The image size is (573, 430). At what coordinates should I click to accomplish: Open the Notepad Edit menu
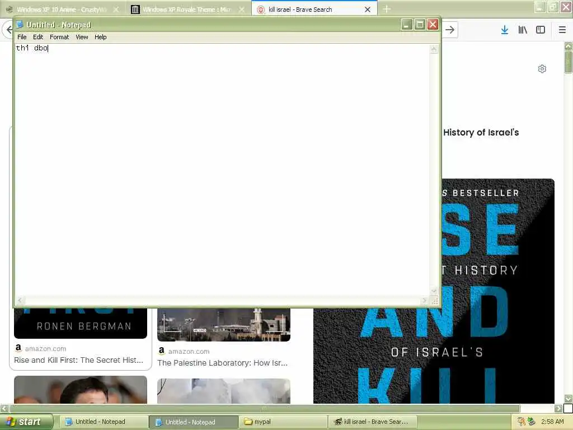click(38, 37)
